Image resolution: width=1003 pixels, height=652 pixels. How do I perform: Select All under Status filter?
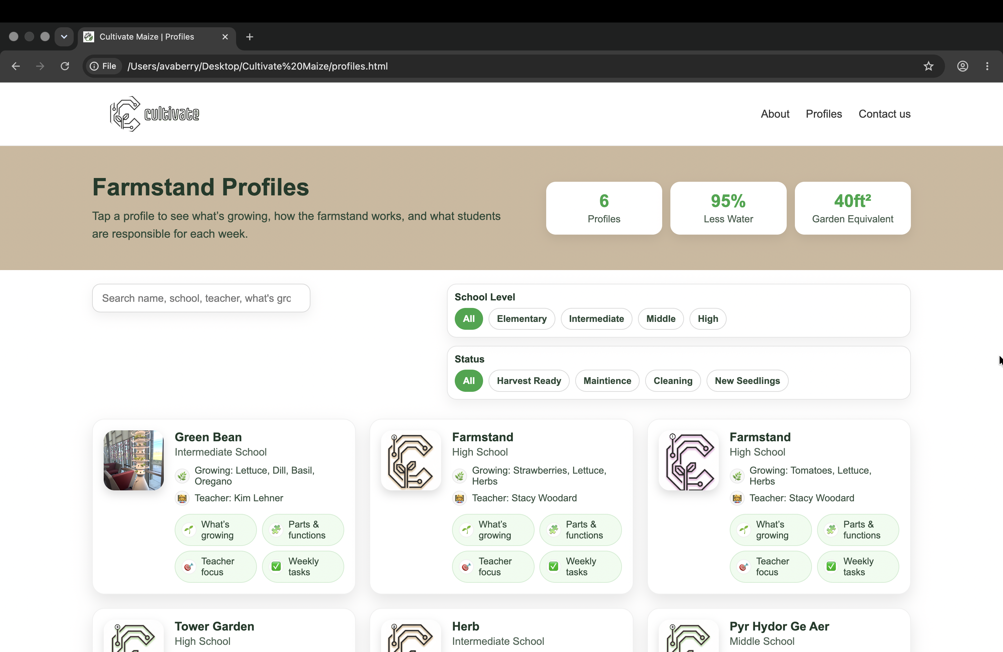[x=469, y=381]
